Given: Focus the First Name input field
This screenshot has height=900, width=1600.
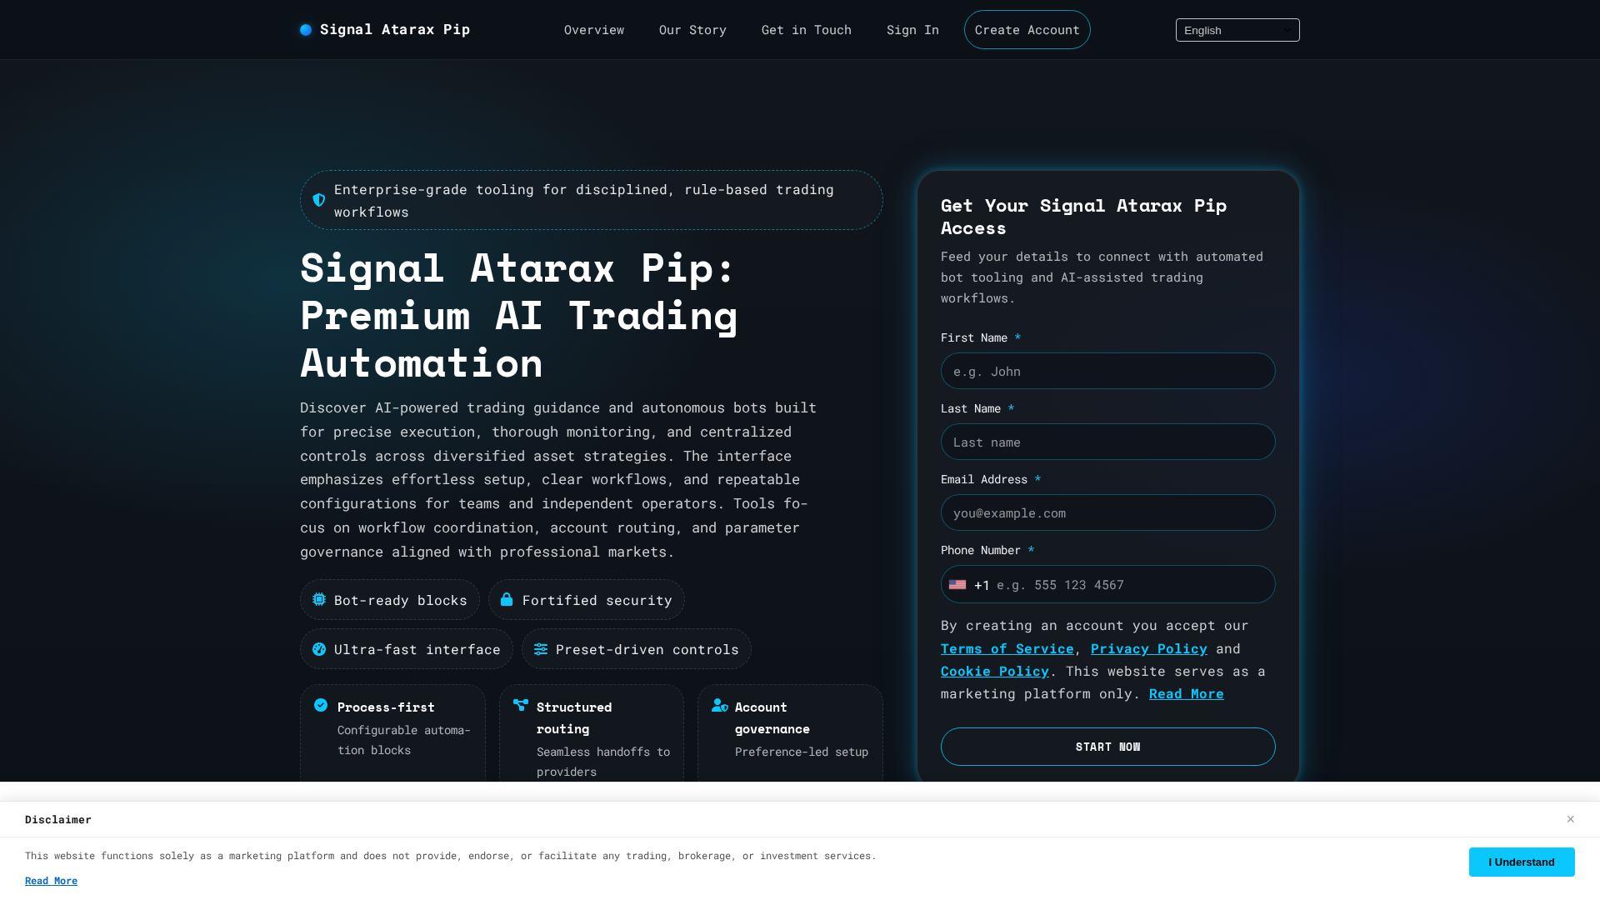Looking at the screenshot, I should pos(1107,371).
